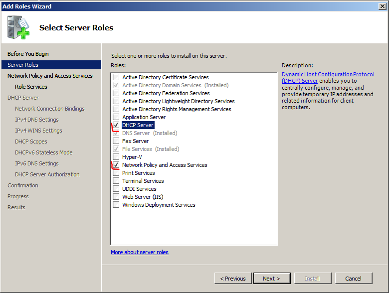
Task: Select the UDDI Services role label
Action: pos(139,189)
